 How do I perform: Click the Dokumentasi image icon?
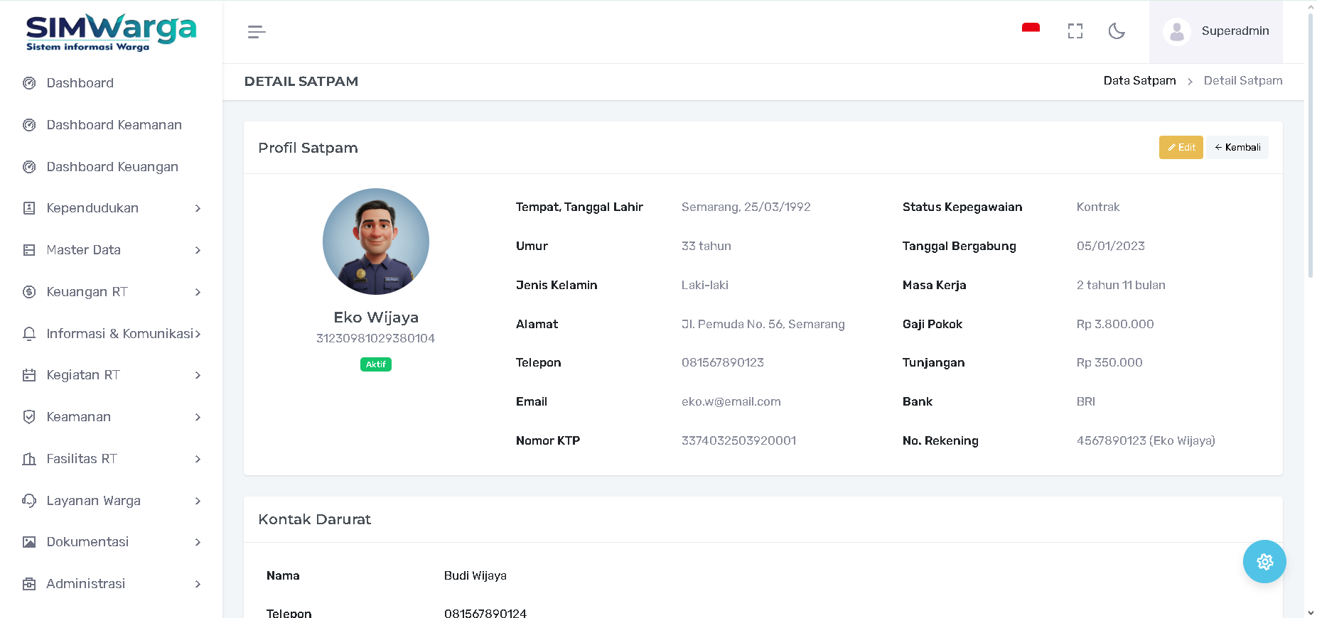click(x=29, y=542)
